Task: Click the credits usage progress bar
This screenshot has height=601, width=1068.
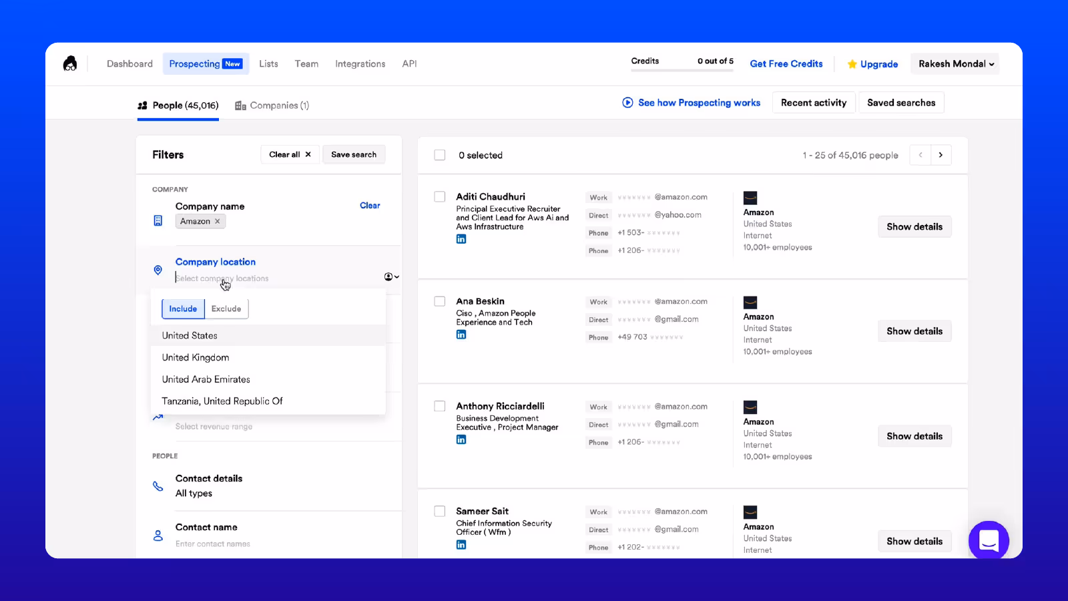Action: [x=682, y=69]
